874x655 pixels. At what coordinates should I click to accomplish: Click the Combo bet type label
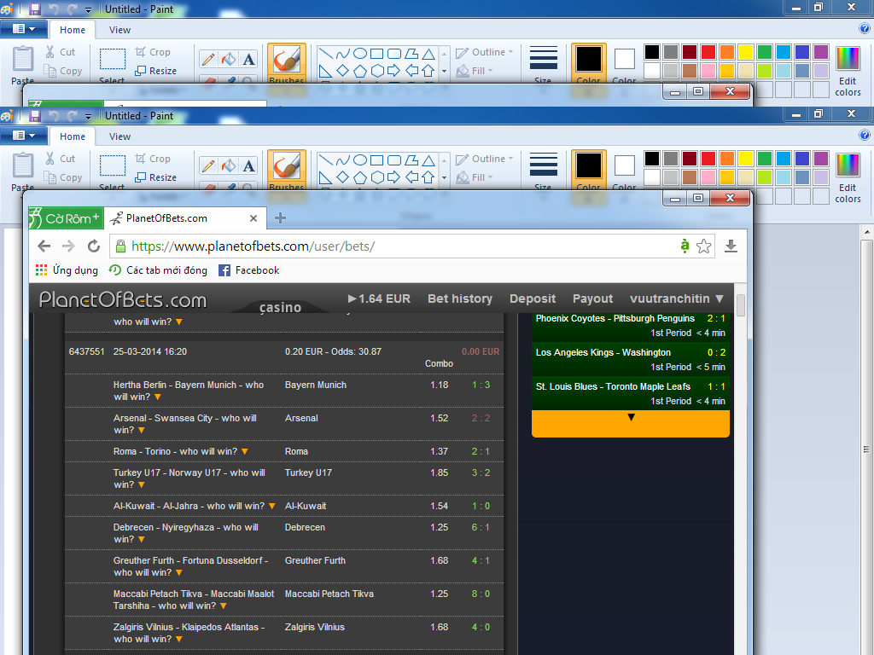(440, 363)
